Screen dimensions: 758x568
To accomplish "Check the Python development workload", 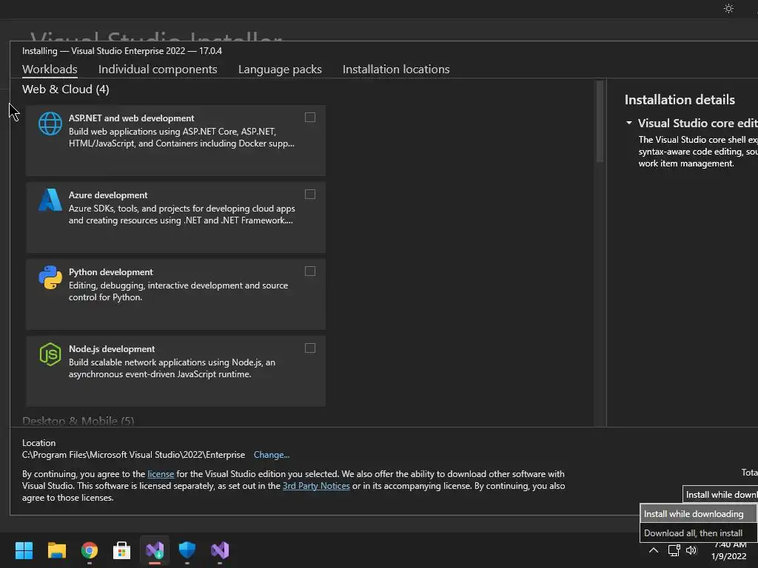I will tap(310, 271).
